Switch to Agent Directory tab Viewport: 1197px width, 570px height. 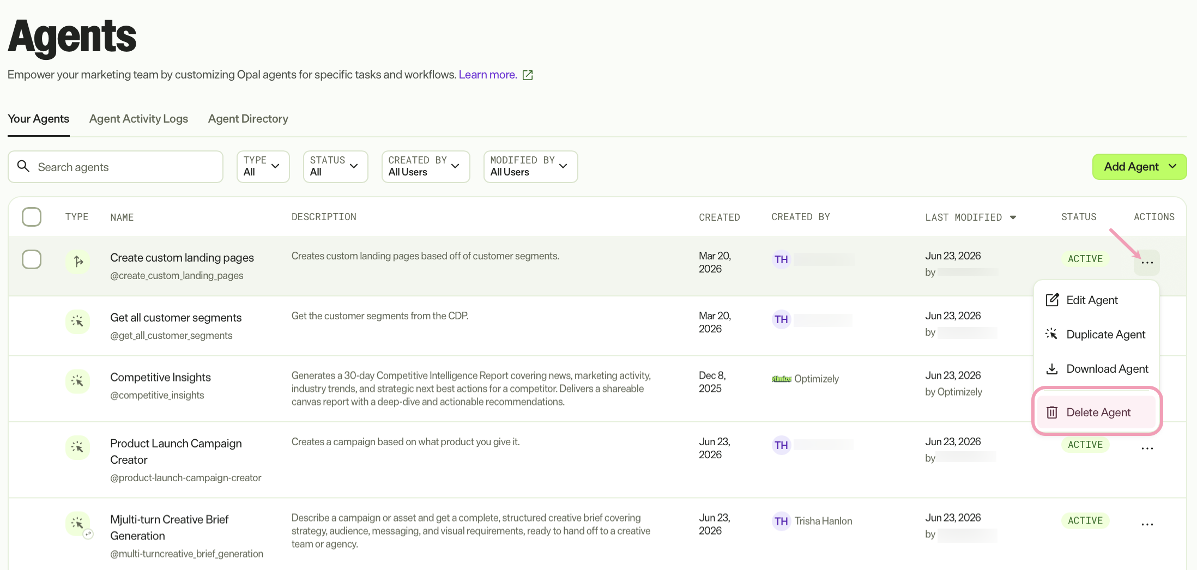click(248, 119)
